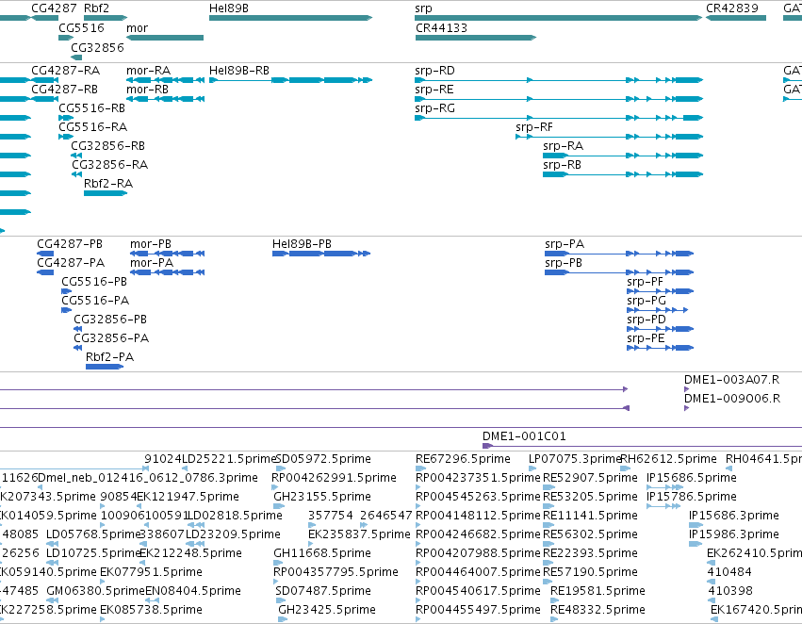802x624 pixels.
Task: Click the mor-PA protein feature
Action: click(167, 272)
